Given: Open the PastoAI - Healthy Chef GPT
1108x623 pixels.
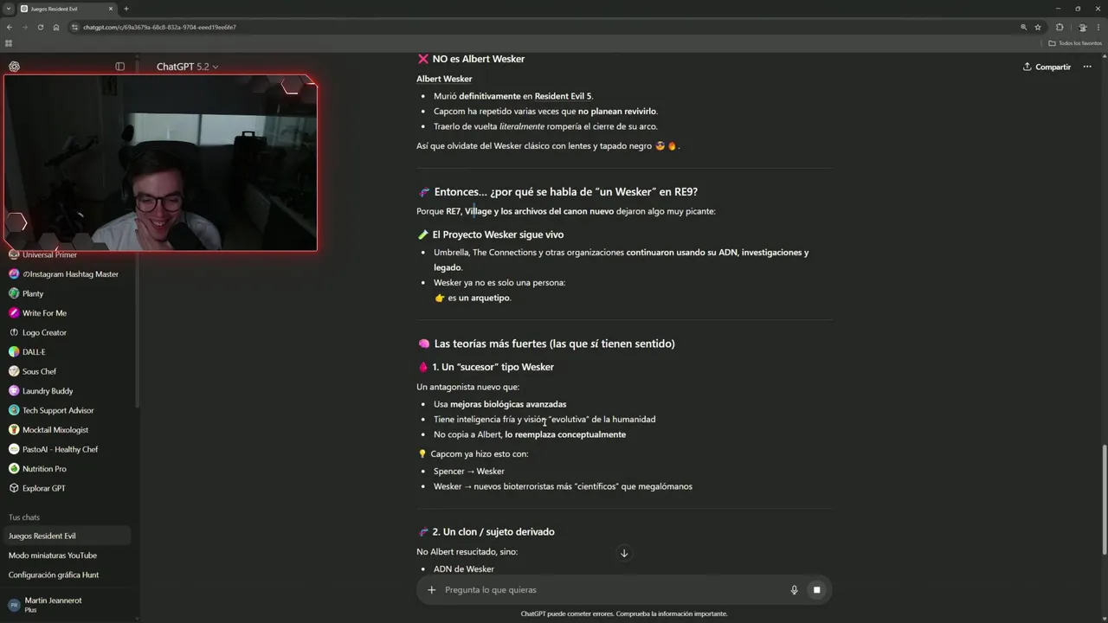Looking at the screenshot, I should click(x=69, y=449).
